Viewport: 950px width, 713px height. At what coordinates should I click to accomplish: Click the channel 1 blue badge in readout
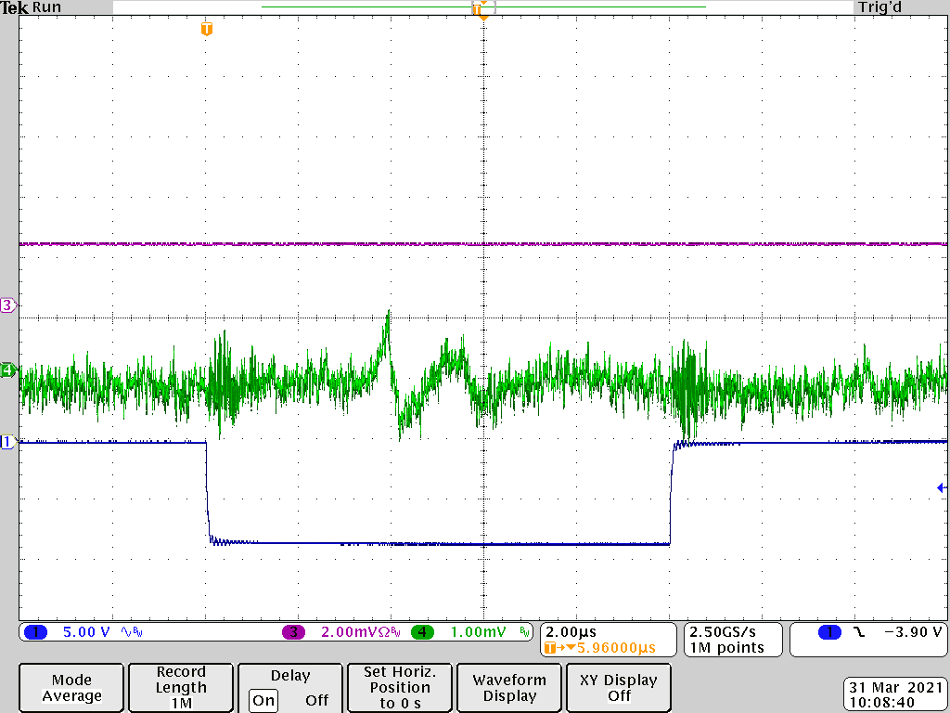coord(34,632)
